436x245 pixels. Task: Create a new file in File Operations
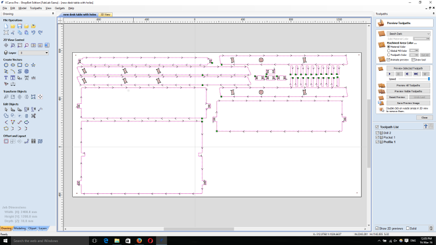6,26
